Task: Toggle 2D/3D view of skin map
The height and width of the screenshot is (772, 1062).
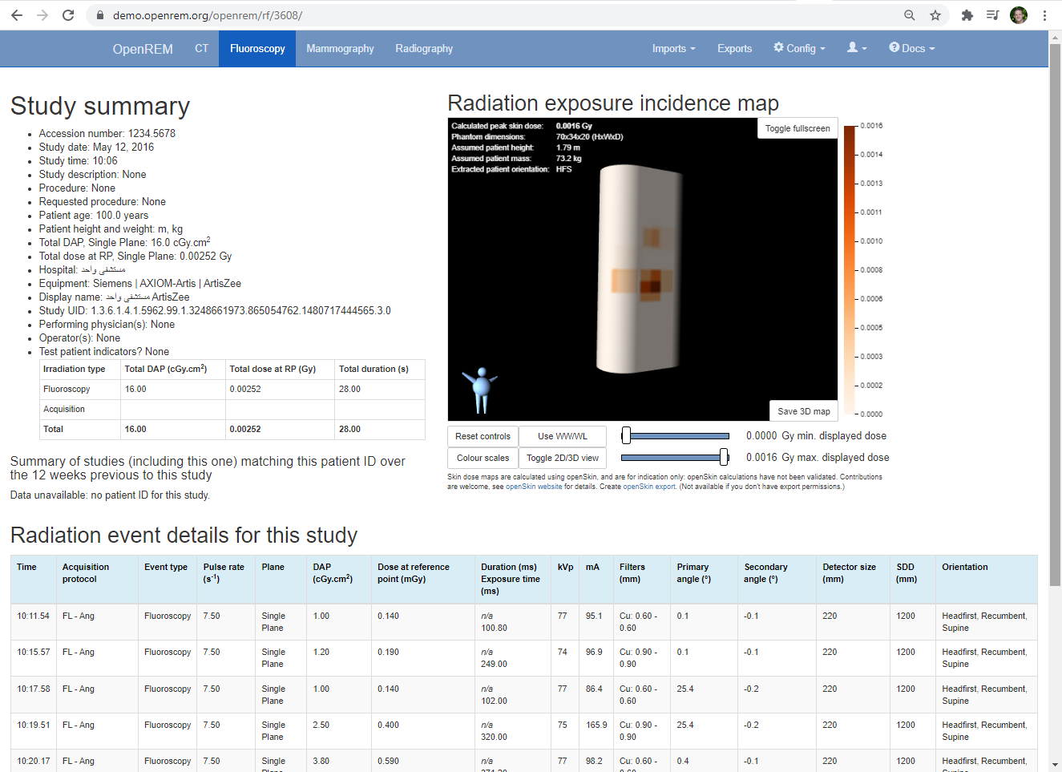Action: point(562,458)
